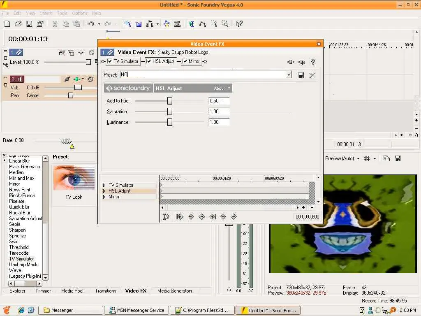Select Pinch/Punch in the effects list
The height and width of the screenshot is (316, 421).
tap(22, 195)
